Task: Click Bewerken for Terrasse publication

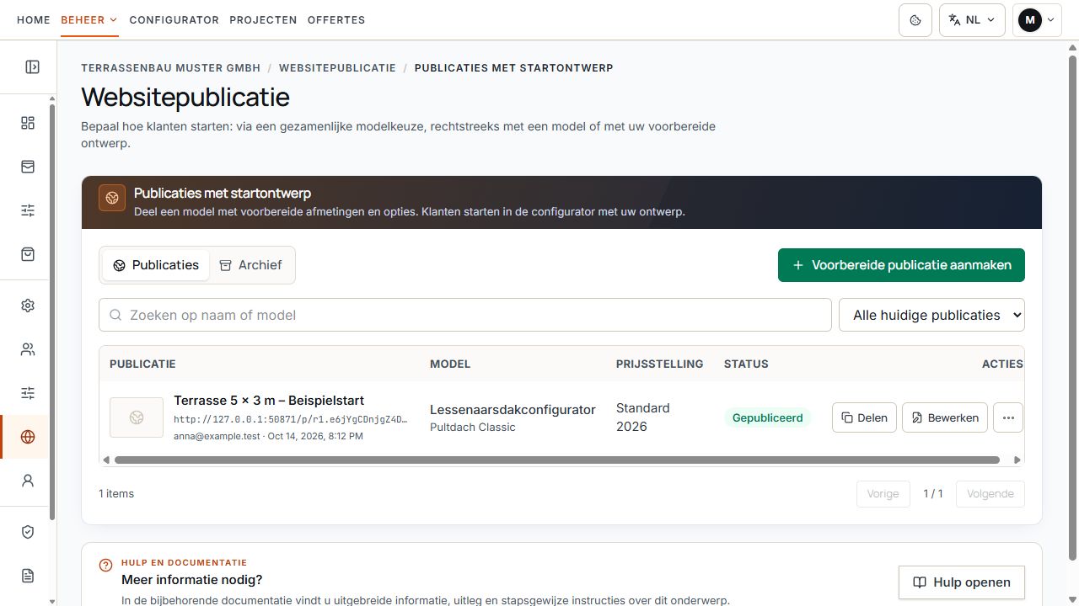Action: point(945,417)
